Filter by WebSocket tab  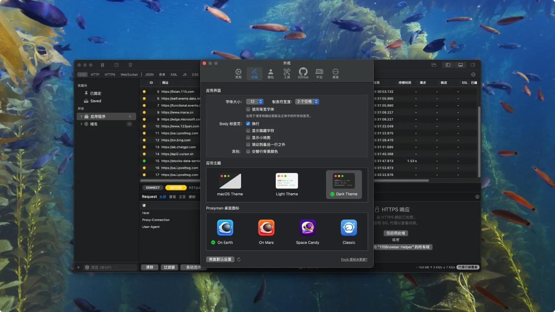click(129, 75)
